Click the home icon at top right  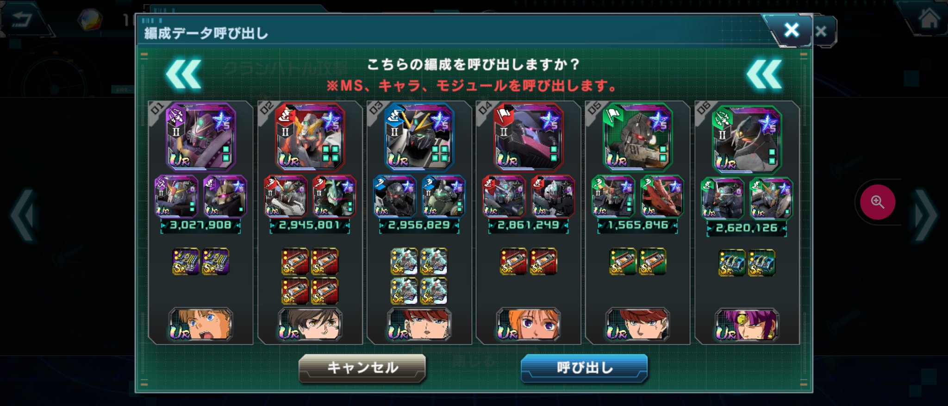pos(928,19)
